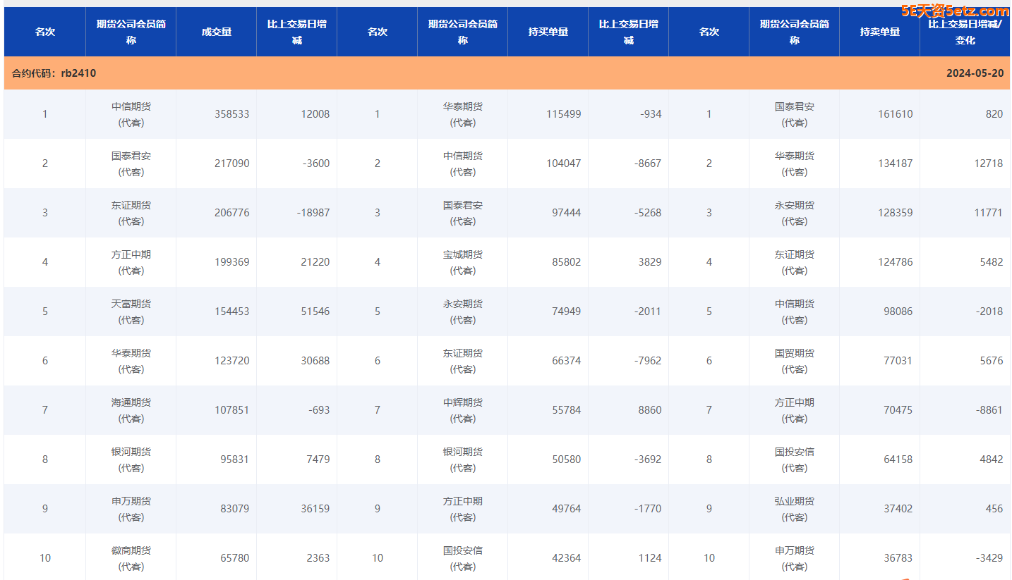The image size is (1012, 580).
Task: Click short position value 128359
Action: click(896, 213)
